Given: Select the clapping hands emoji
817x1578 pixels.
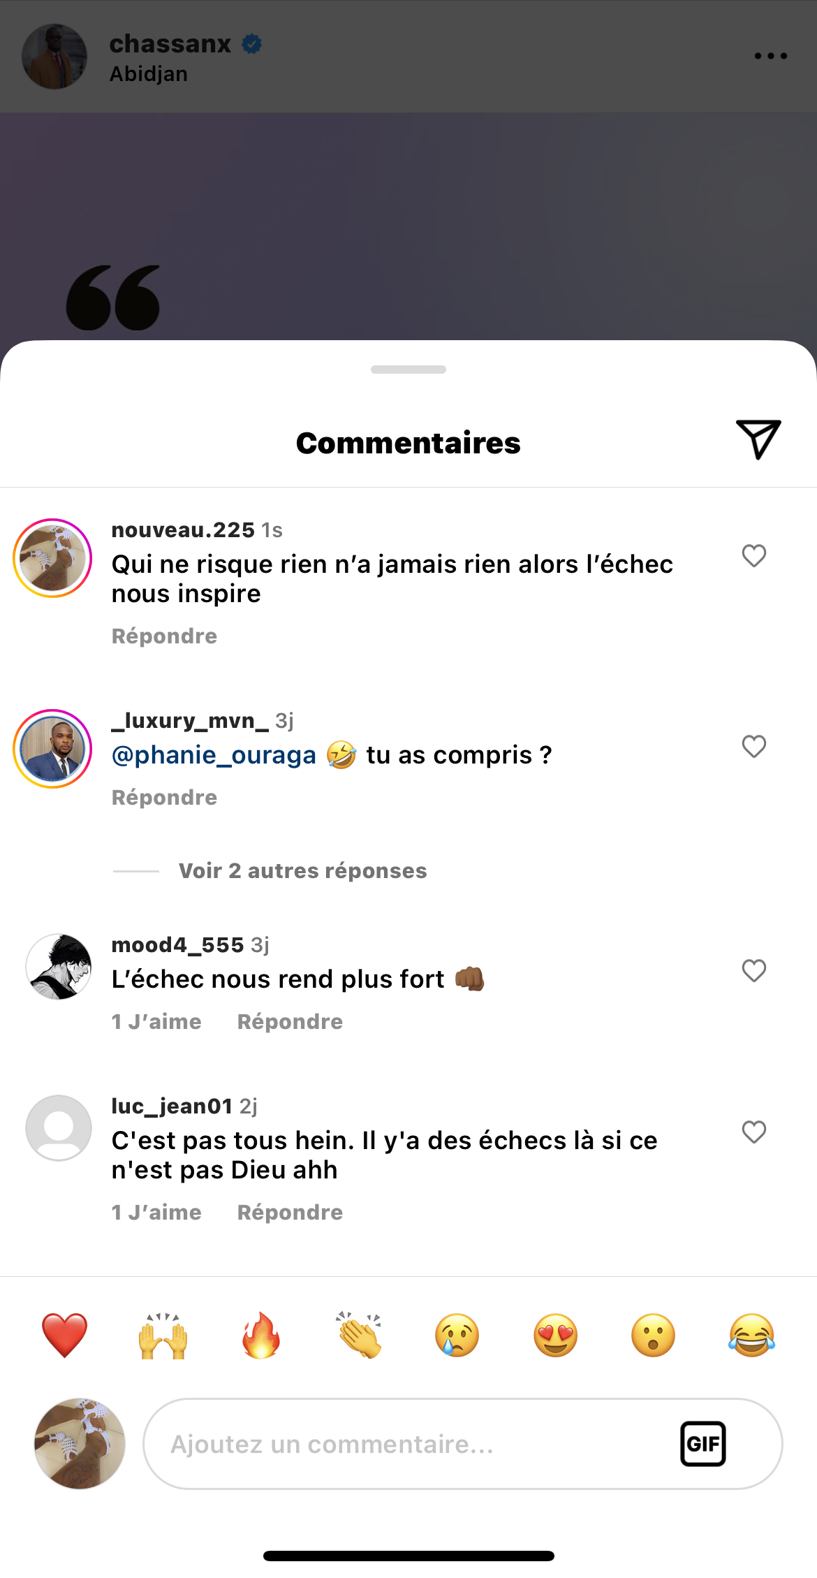Looking at the screenshot, I should pyautogui.click(x=360, y=1335).
